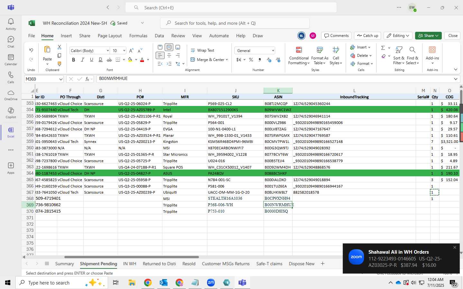Switch to the IN WH sheet tab
This screenshot has width=463, height=289.
(x=130, y=264)
